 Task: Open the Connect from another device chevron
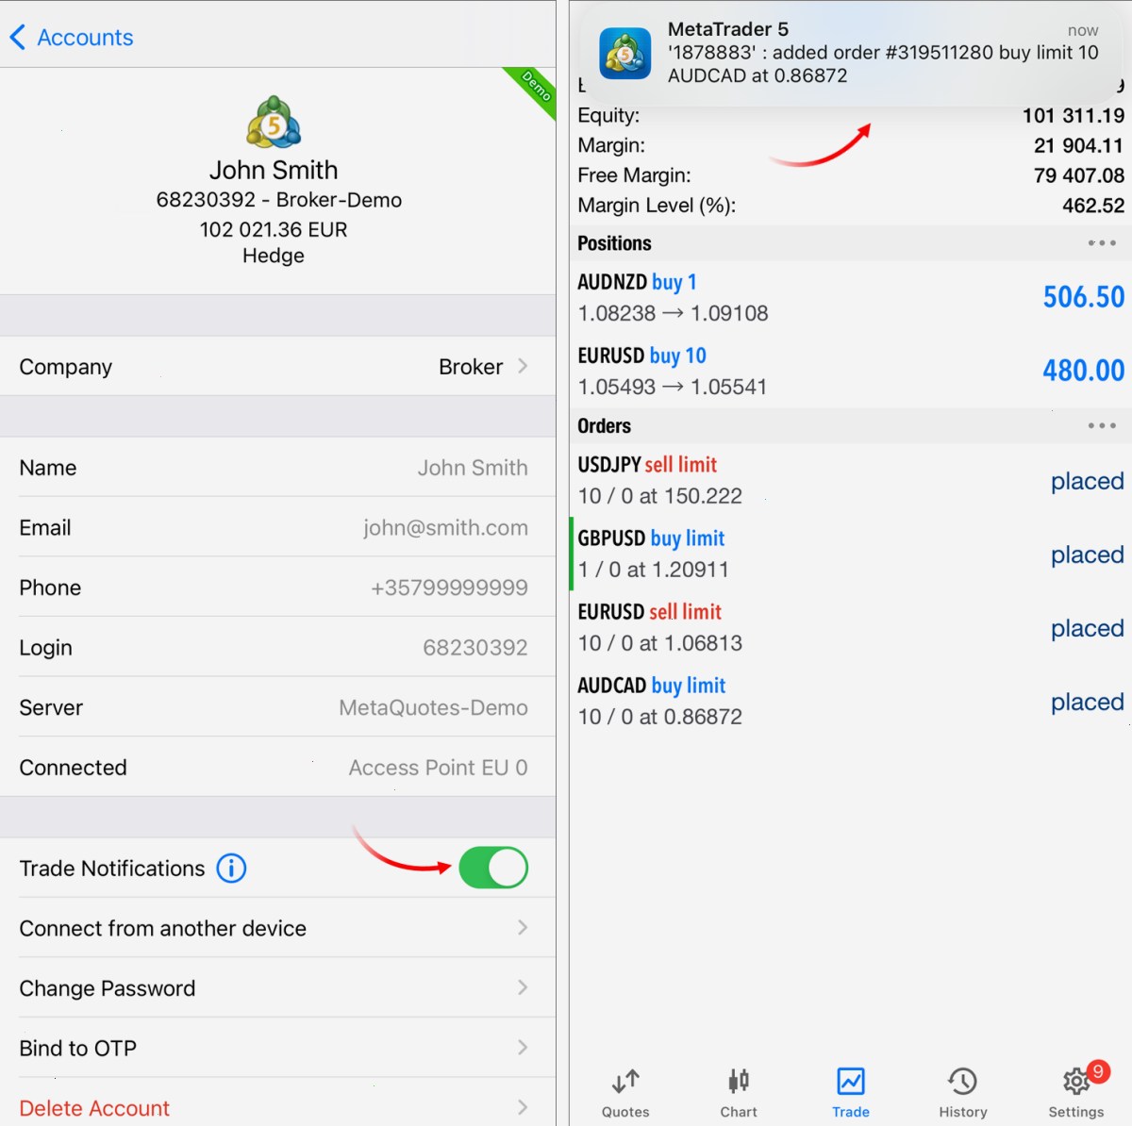coord(523,928)
